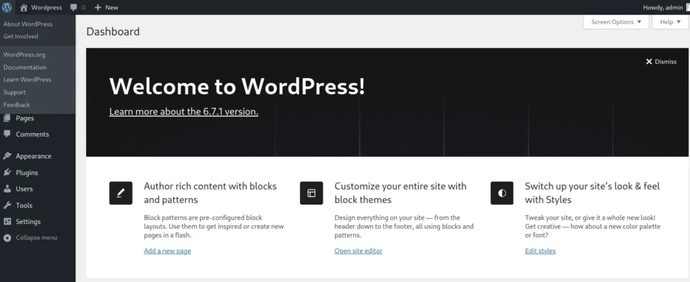Click the Collapse menu arrow icon

coord(7,238)
